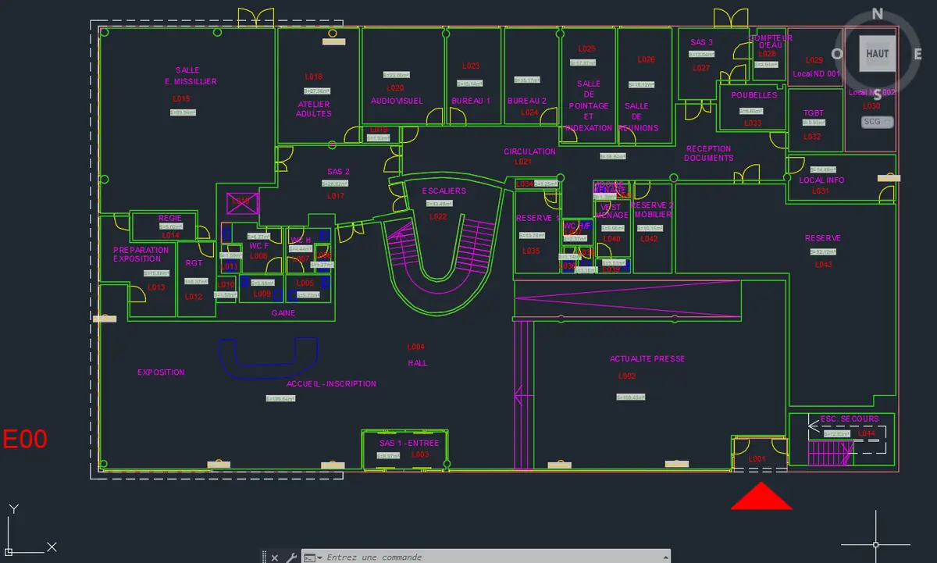
Task: Click the ESCALIERS staircase label
Action: (443, 190)
